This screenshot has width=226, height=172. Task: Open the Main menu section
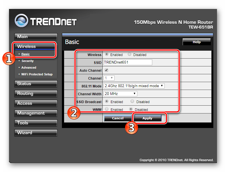point(36,37)
